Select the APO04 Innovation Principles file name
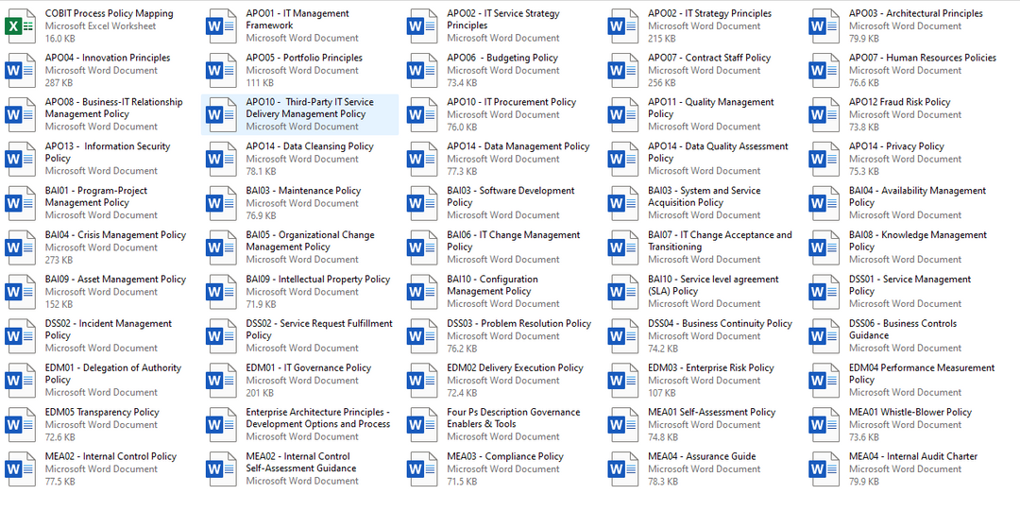1020x511 pixels. tap(107, 58)
